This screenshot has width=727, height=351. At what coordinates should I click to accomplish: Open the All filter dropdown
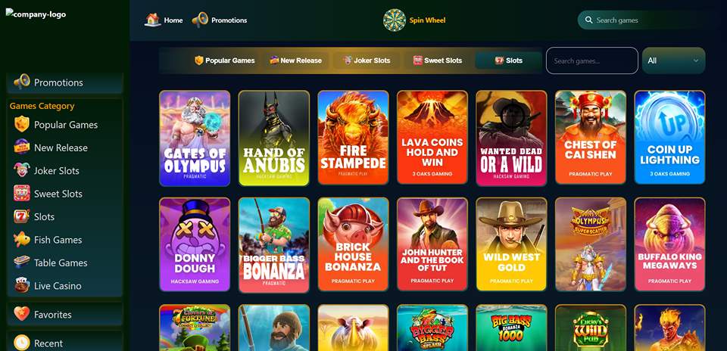674,61
